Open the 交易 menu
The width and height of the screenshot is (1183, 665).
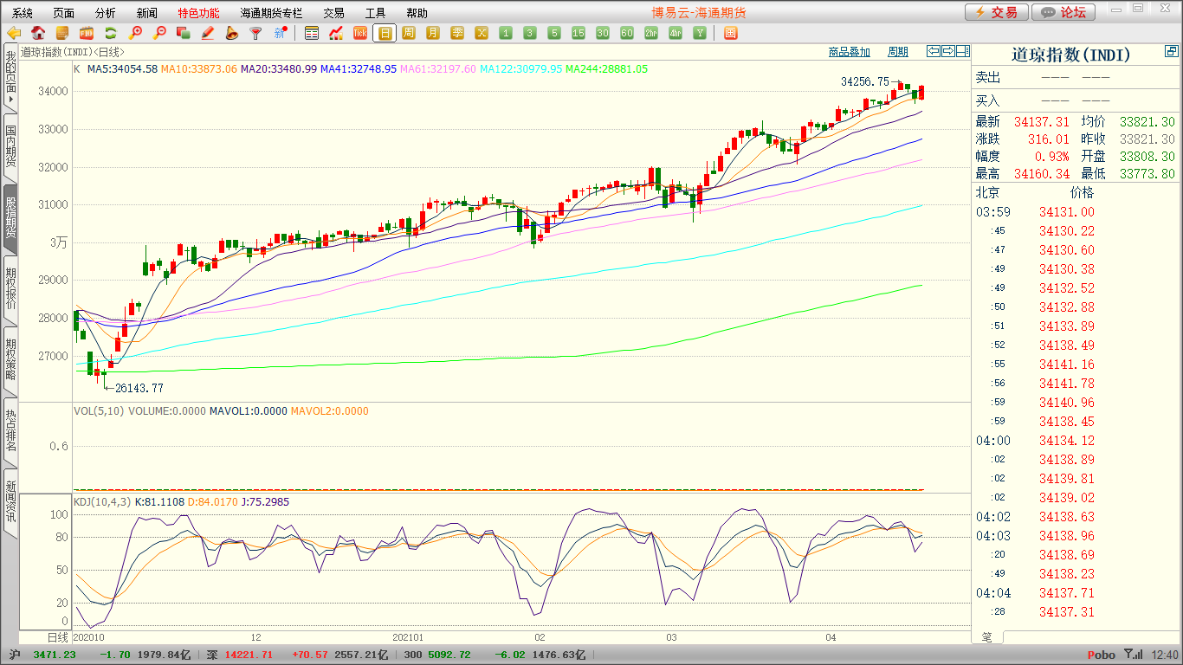coord(333,13)
